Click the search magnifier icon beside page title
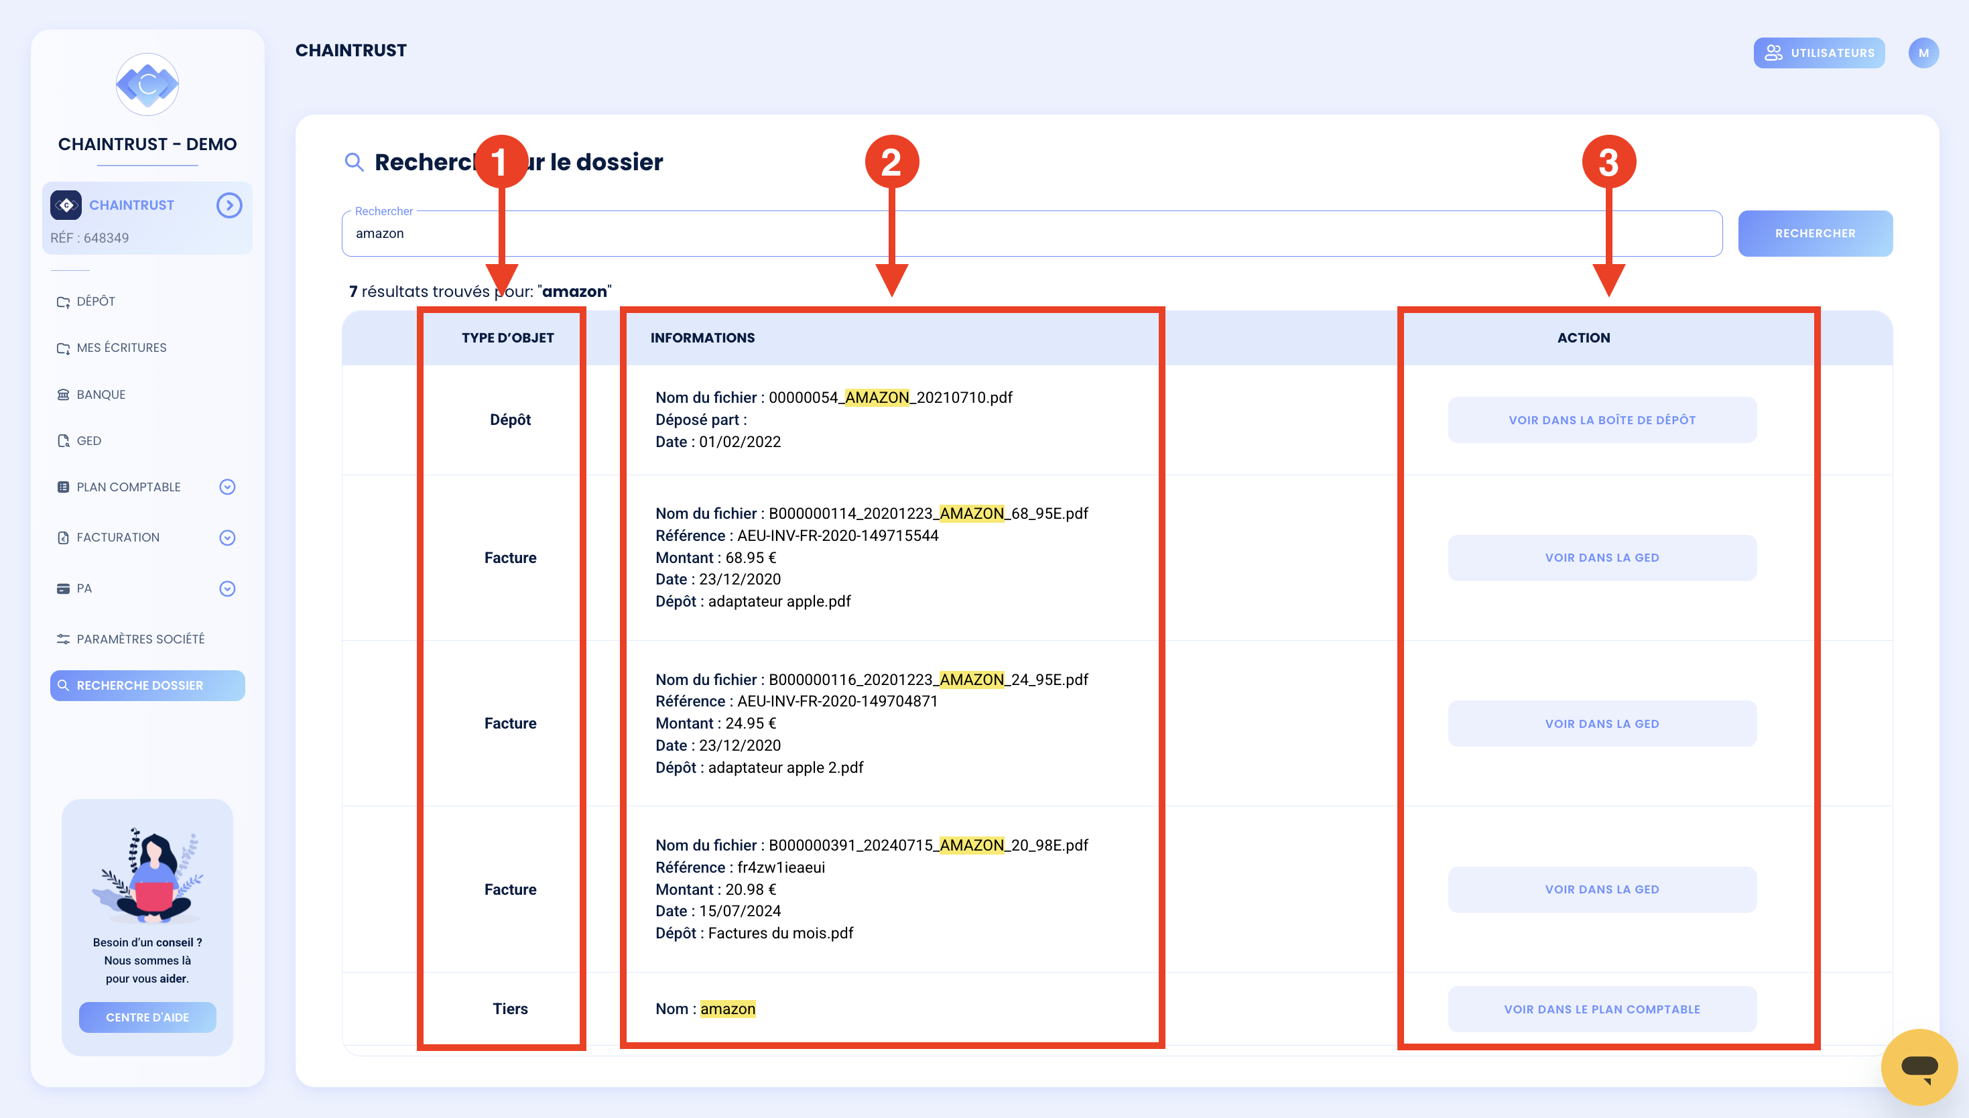The width and height of the screenshot is (1969, 1118). (x=354, y=162)
